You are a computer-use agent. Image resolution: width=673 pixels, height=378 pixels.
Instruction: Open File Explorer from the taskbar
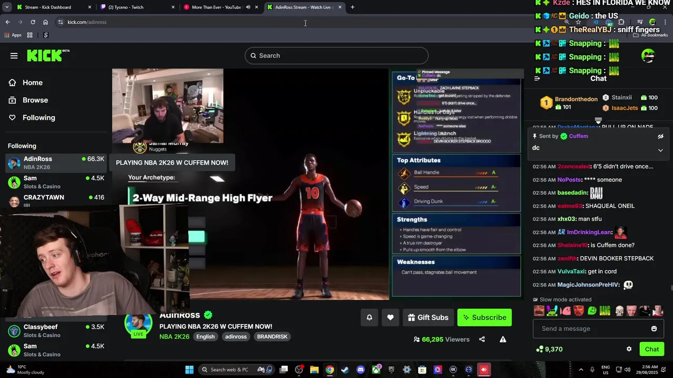click(x=314, y=370)
